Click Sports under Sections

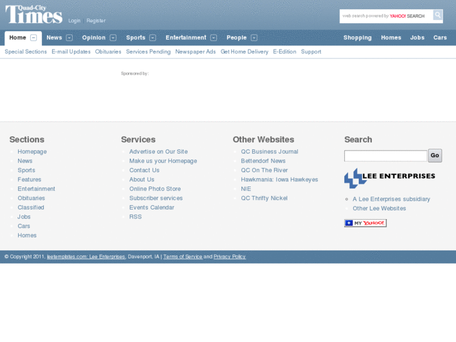pos(26,170)
